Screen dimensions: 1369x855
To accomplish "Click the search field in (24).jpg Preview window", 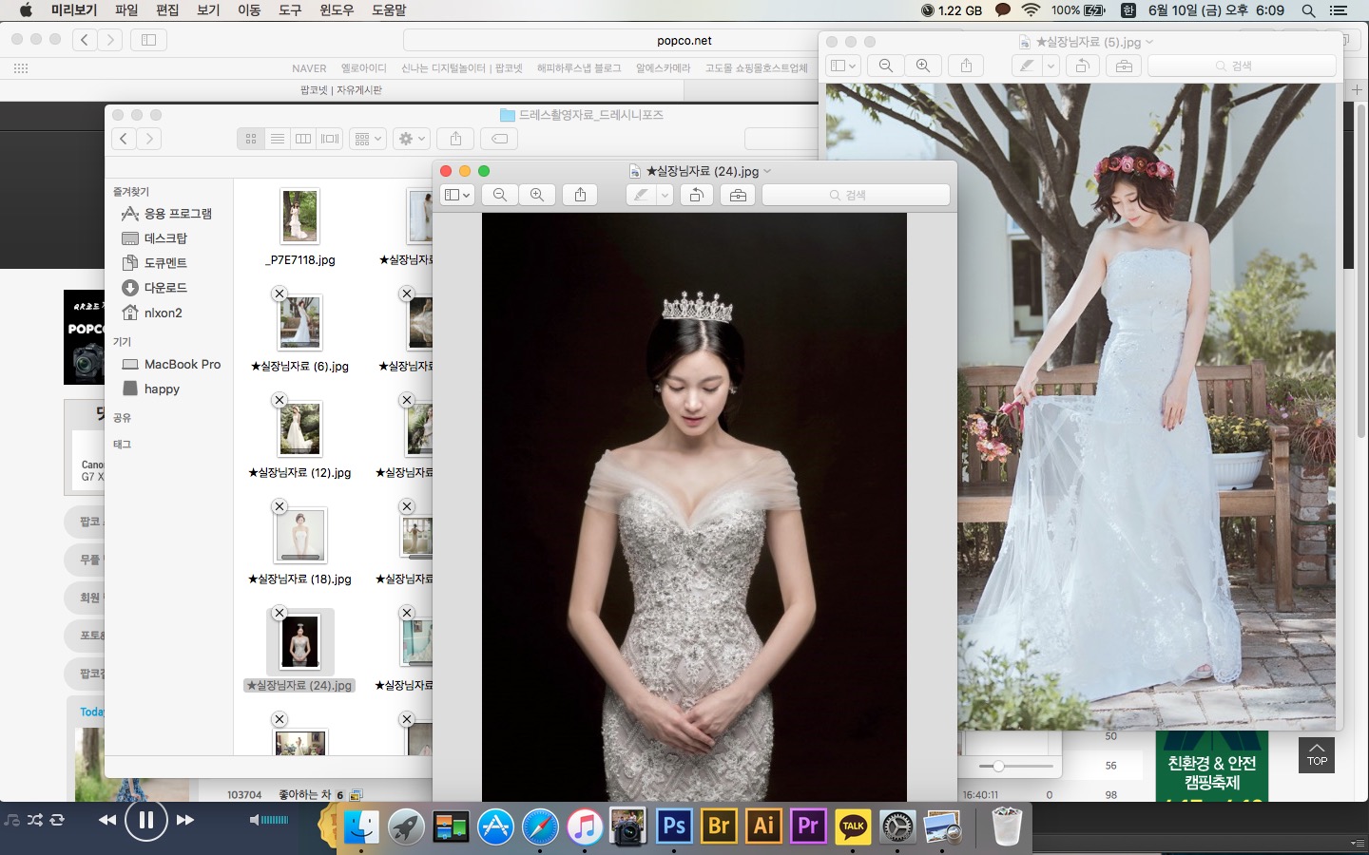I will [856, 195].
